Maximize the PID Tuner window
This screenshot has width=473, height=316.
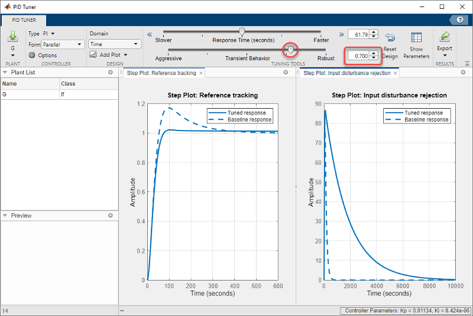442,6
